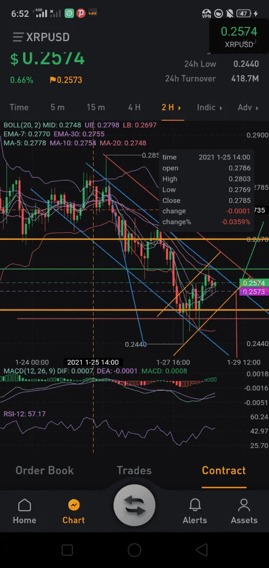Tap the RSI-12: 57.17 indicator label
This screenshot has width=269, height=568.
[25, 414]
